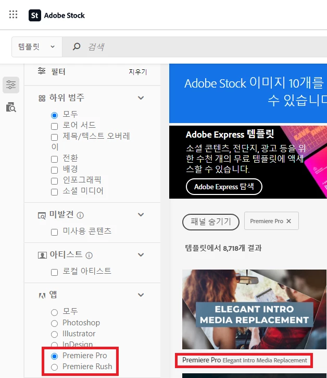This screenshot has width=327, height=378.
Task: Click the 패널 숨기기 button
Action: point(211,222)
